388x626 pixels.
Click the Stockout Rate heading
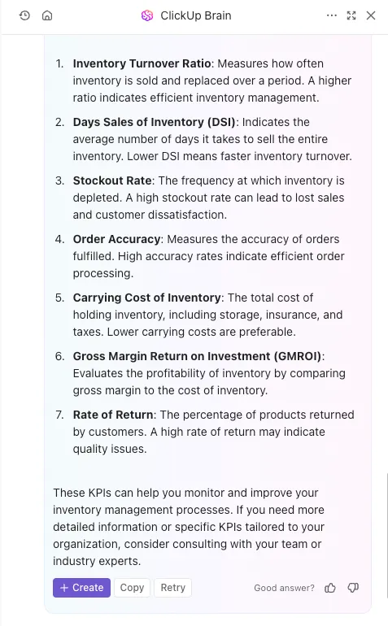[112, 180]
